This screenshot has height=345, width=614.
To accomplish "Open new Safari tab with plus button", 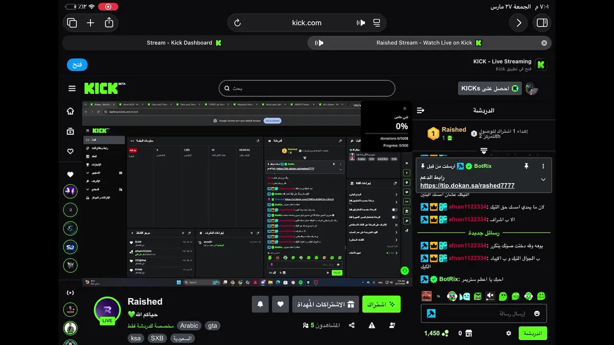I will [x=91, y=23].
